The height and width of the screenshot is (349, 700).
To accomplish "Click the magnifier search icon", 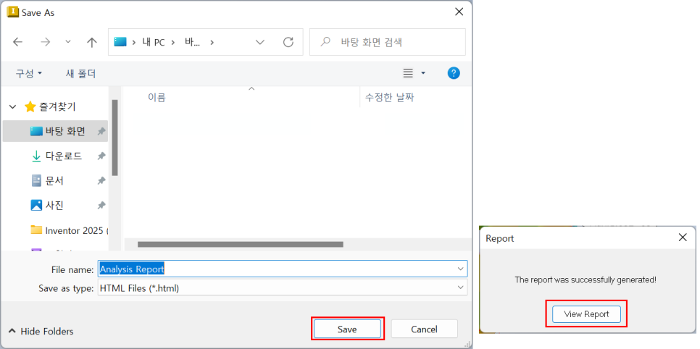I will (x=325, y=41).
